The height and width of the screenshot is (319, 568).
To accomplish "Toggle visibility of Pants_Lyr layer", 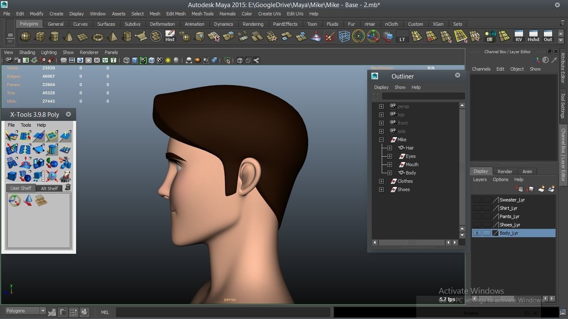I will tap(477, 216).
